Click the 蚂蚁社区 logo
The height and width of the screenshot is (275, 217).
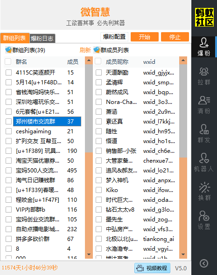click(204, 17)
